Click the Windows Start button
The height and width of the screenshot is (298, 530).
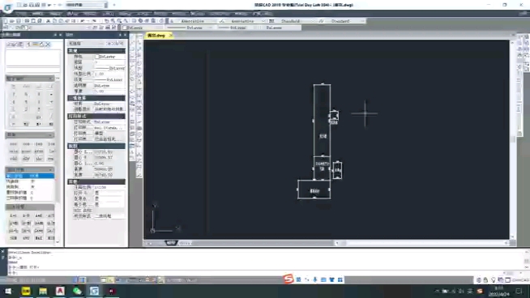tap(8, 291)
